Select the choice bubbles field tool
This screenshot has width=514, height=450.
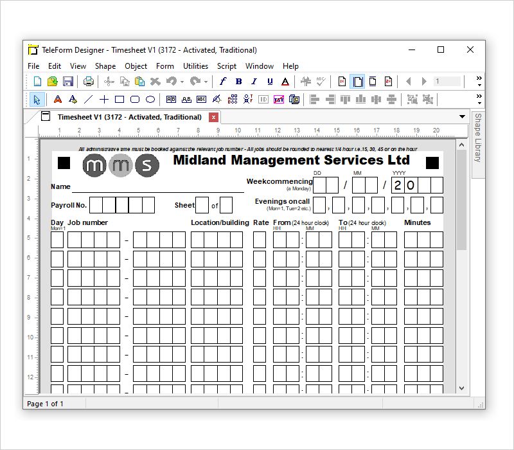tap(233, 99)
